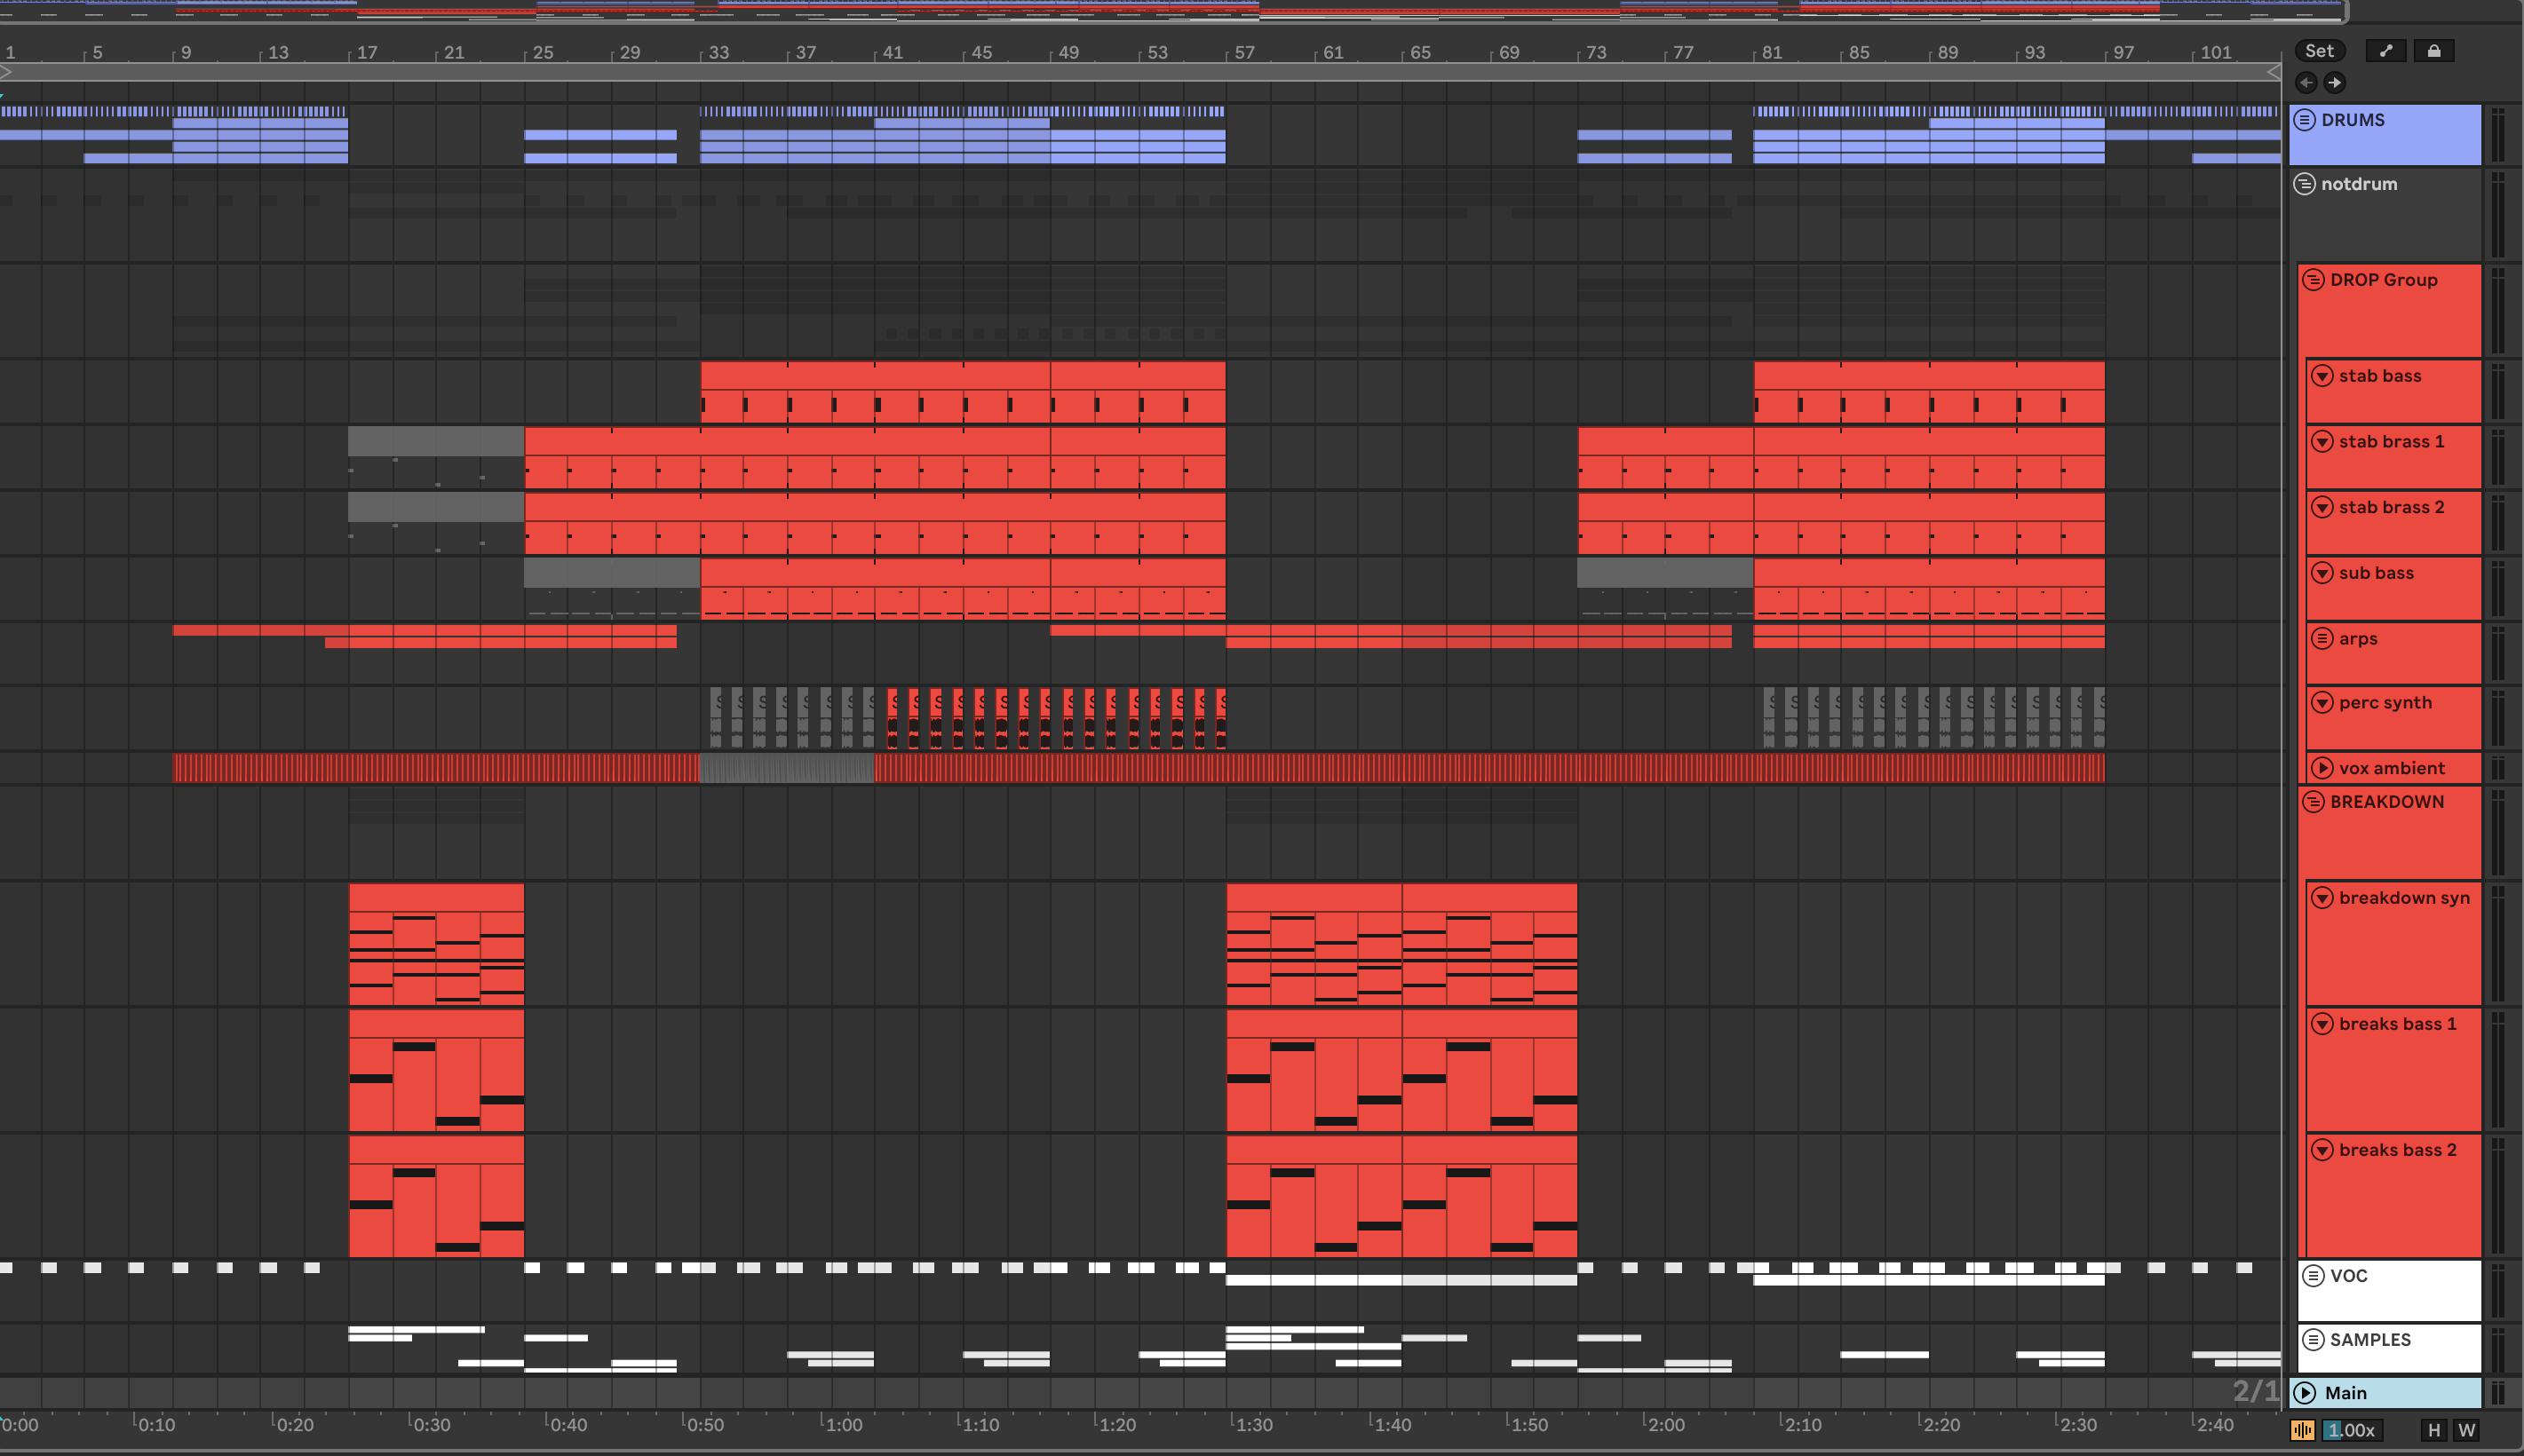Unfold the DRUMS group track

(2304, 120)
